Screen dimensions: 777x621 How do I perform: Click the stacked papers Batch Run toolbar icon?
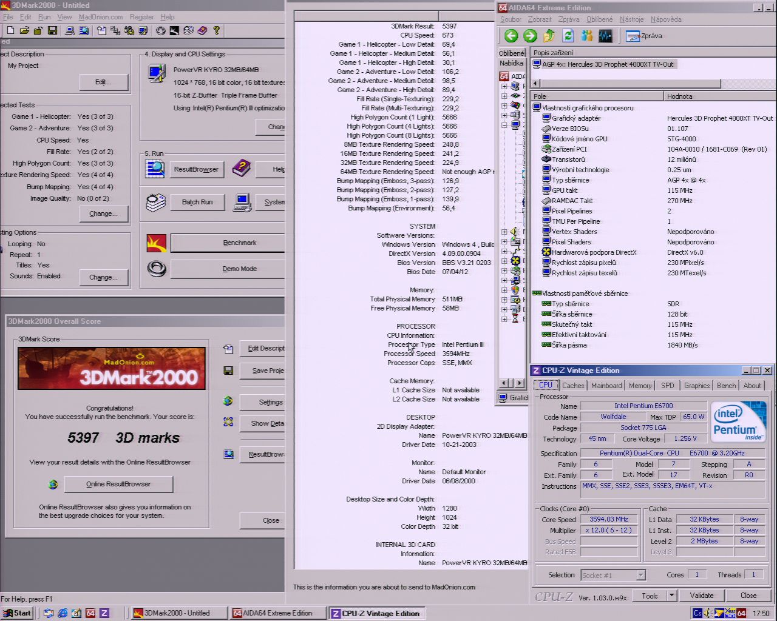189,30
